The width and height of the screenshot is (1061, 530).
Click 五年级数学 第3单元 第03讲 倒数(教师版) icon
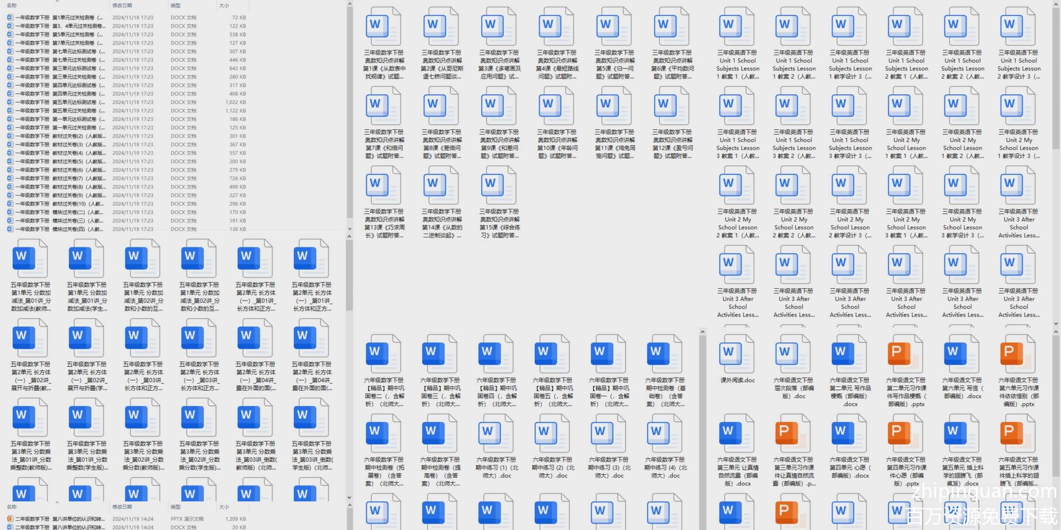pos(255,418)
